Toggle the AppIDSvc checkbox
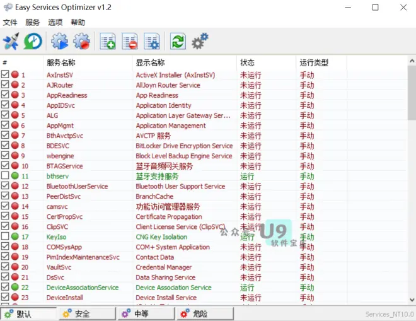Screen dimensions: 416x321 pos(5,105)
